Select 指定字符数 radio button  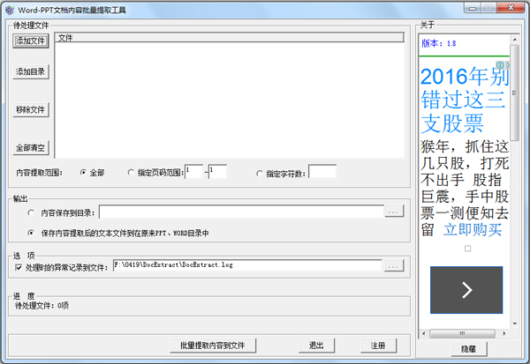(x=259, y=174)
